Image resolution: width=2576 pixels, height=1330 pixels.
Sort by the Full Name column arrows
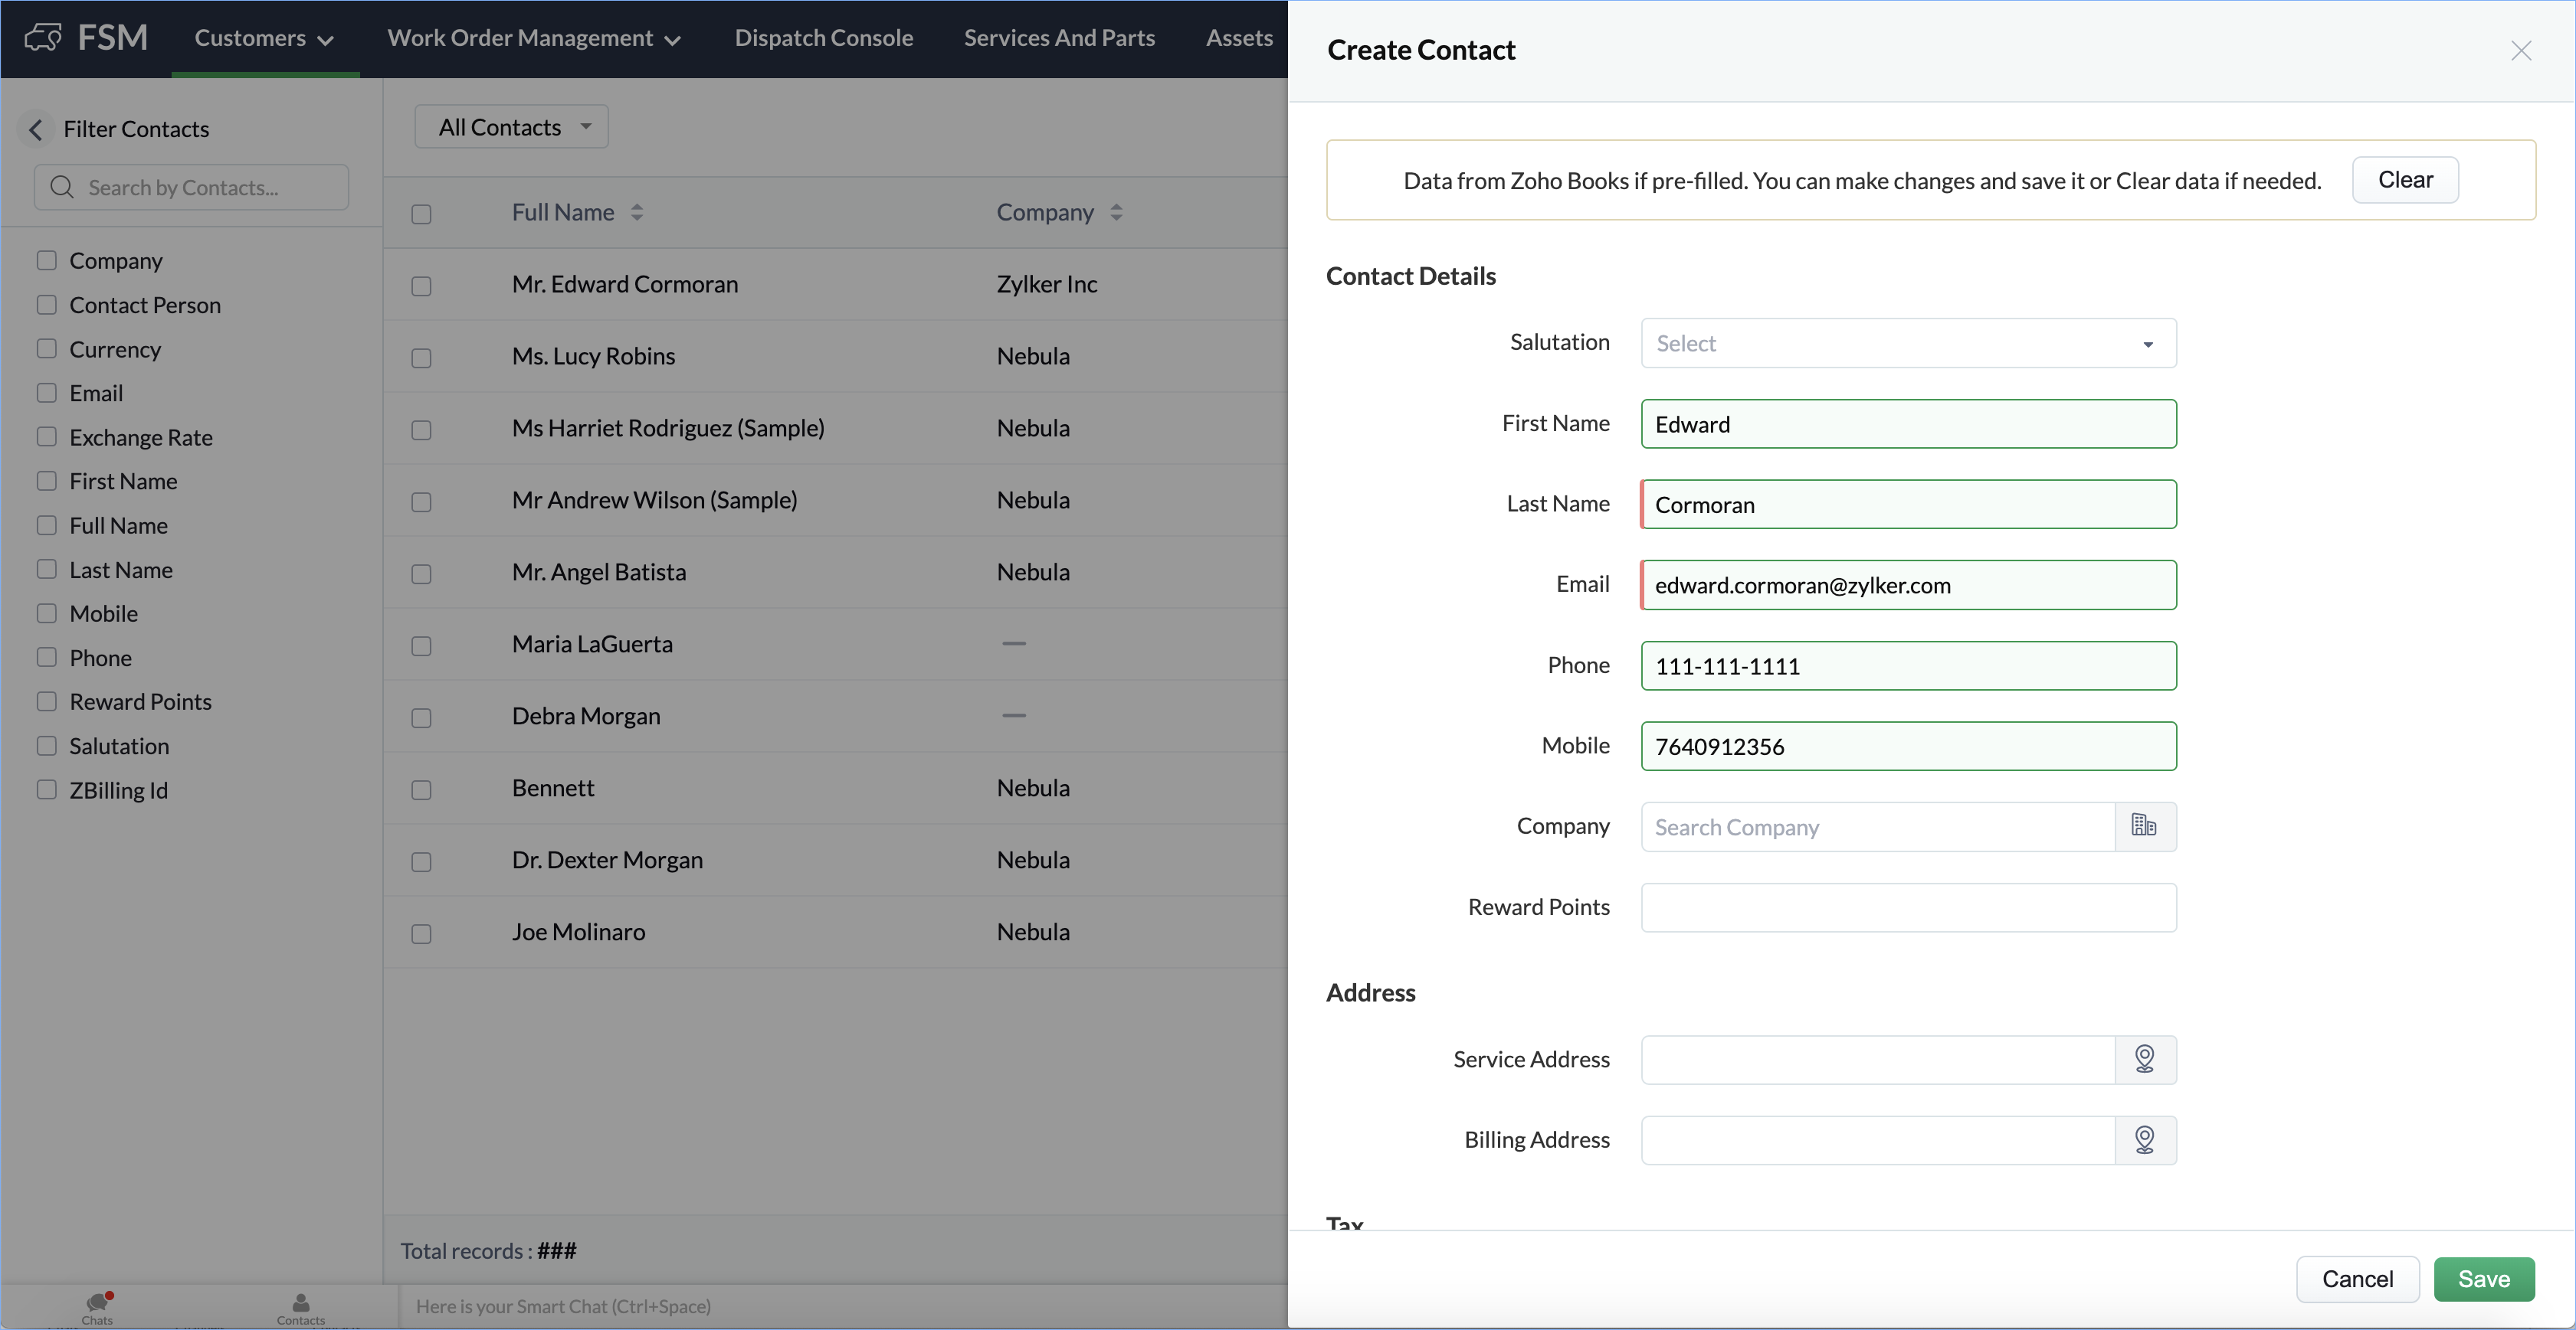[637, 212]
